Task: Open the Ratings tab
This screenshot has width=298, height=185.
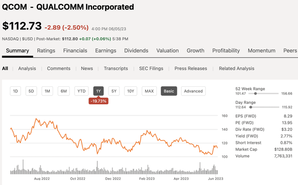Action: click(x=46, y=51)
